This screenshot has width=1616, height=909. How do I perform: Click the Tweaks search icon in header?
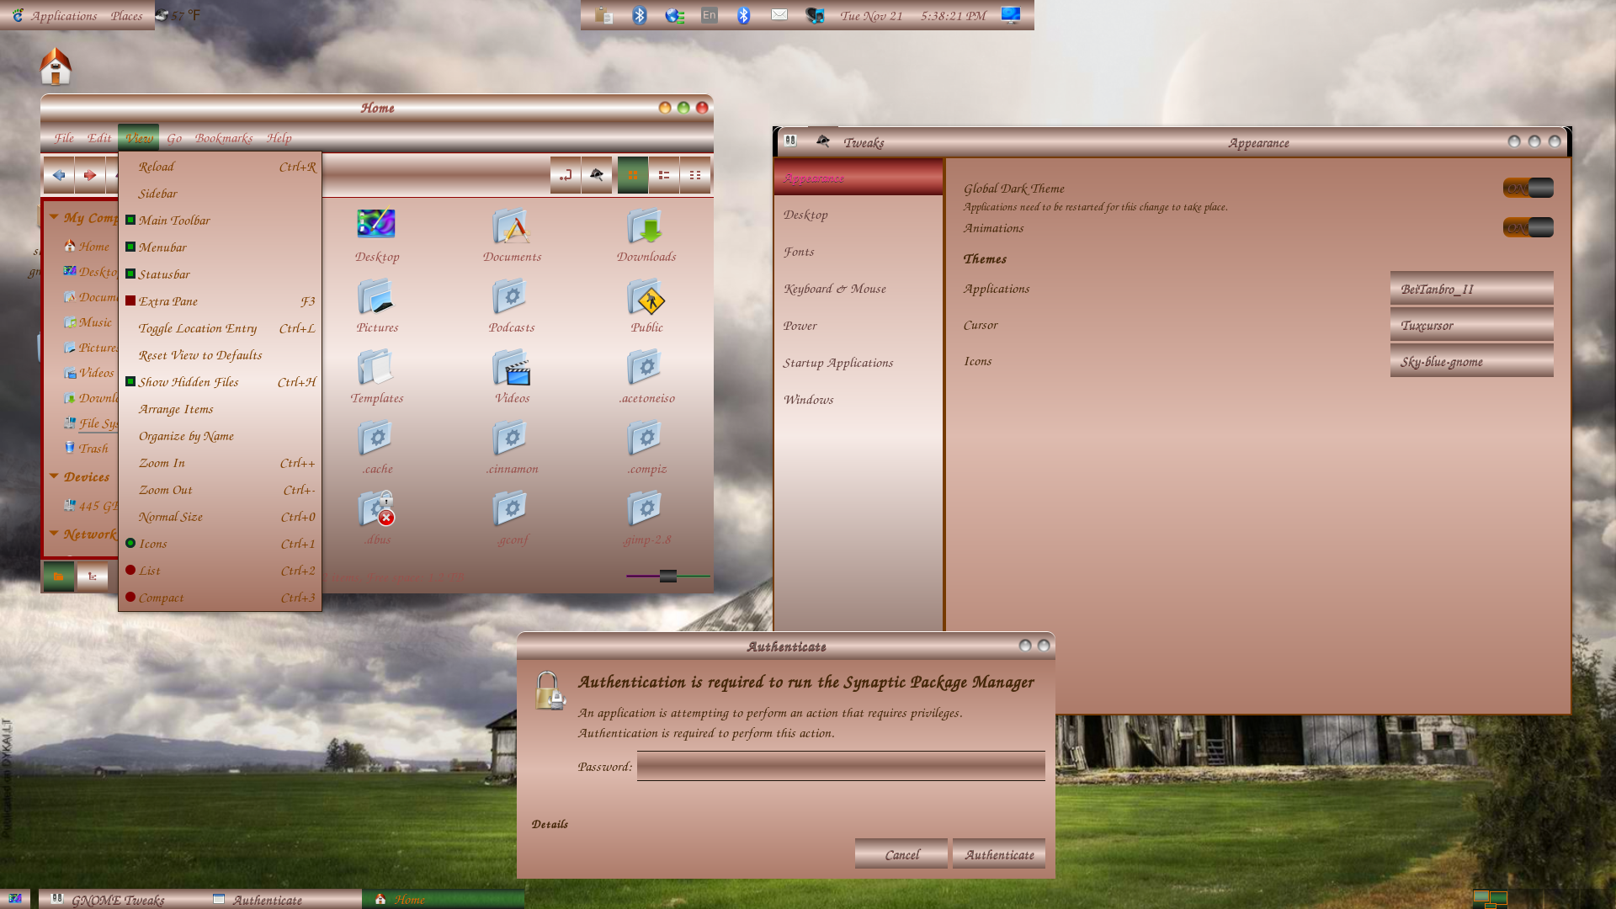(823, 141)
